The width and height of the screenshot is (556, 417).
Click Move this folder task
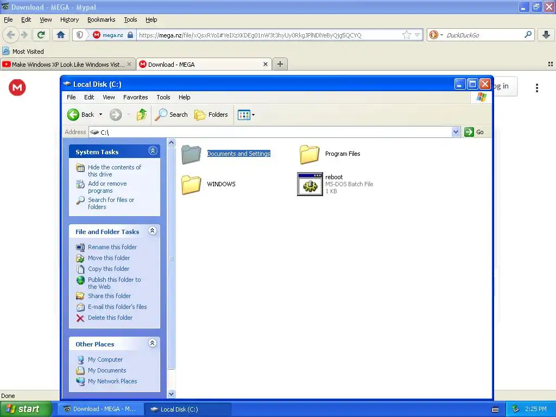point(109,258)
